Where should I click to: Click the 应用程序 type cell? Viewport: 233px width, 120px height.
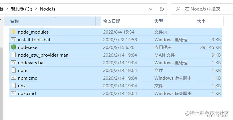tap(163, 47)
